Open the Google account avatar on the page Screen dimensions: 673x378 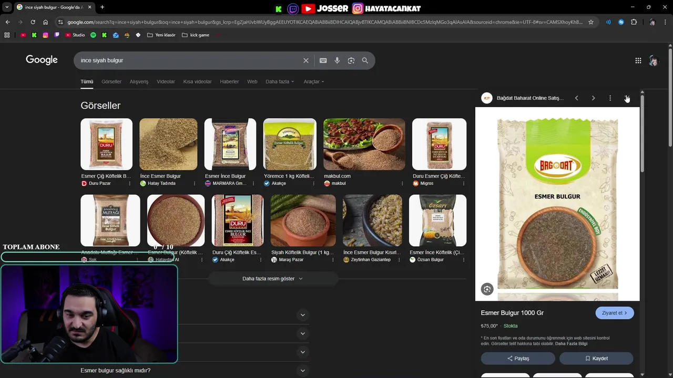click(654, 60)
